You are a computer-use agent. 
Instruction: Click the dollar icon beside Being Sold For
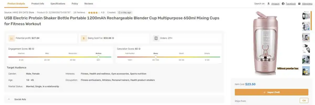pos(84,38)
